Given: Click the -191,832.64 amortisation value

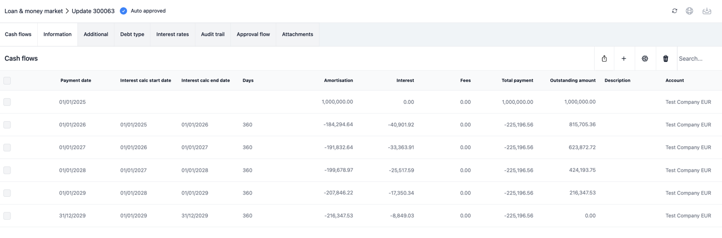Looking at the screenshot, I should point(339,147).
